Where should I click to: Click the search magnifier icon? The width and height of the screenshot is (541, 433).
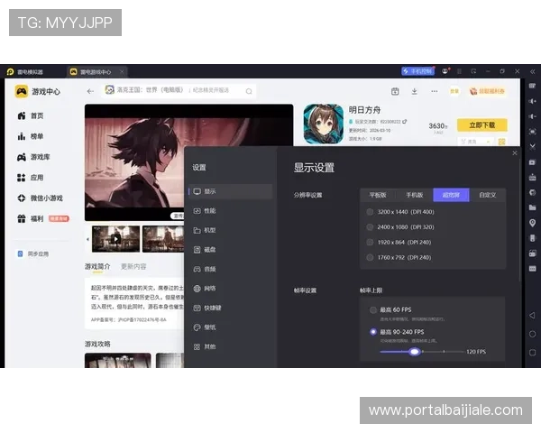tap(249, 91)
